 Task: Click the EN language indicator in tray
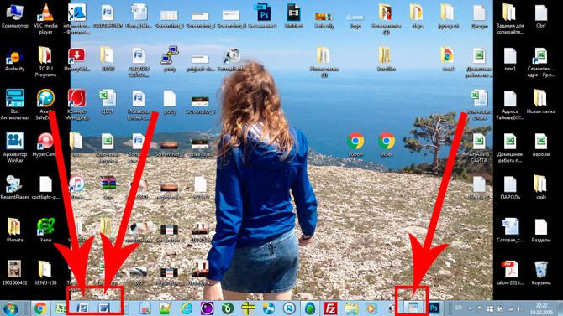click(458, 308)
